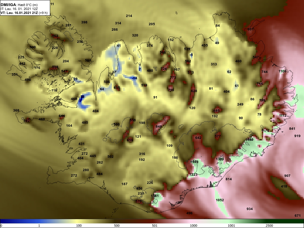
Task: Select the map value 1108
Action: pyautogui.click(x=282, y=71)
